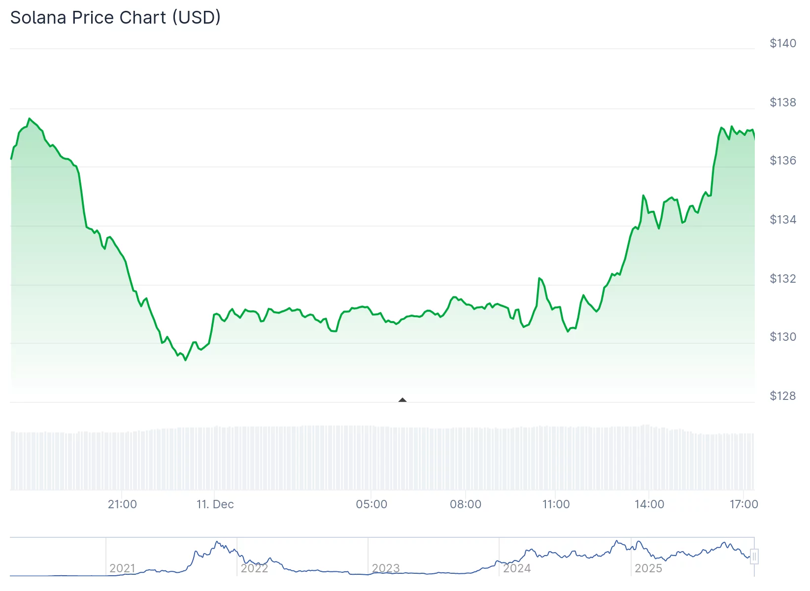Select the $136 price axis label

pyautogui.click(x=783, y=161)
